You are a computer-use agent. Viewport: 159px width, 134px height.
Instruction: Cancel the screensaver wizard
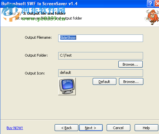point(118,128)
